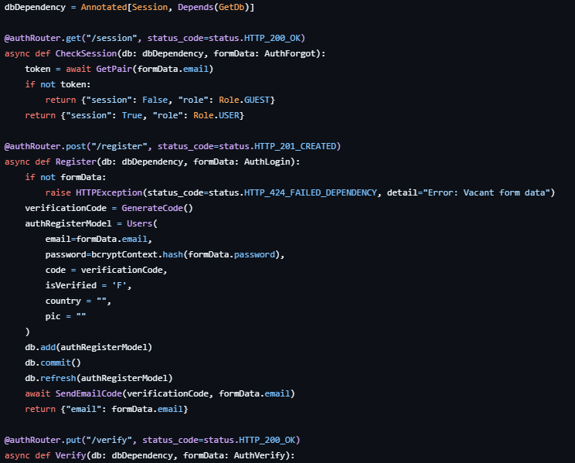Screen dimensions: 575x463
Task: Click the CheckSession function name
Action: pos(87,53)
